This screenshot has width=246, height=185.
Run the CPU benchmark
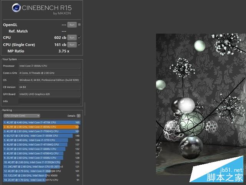click(72, 38)
